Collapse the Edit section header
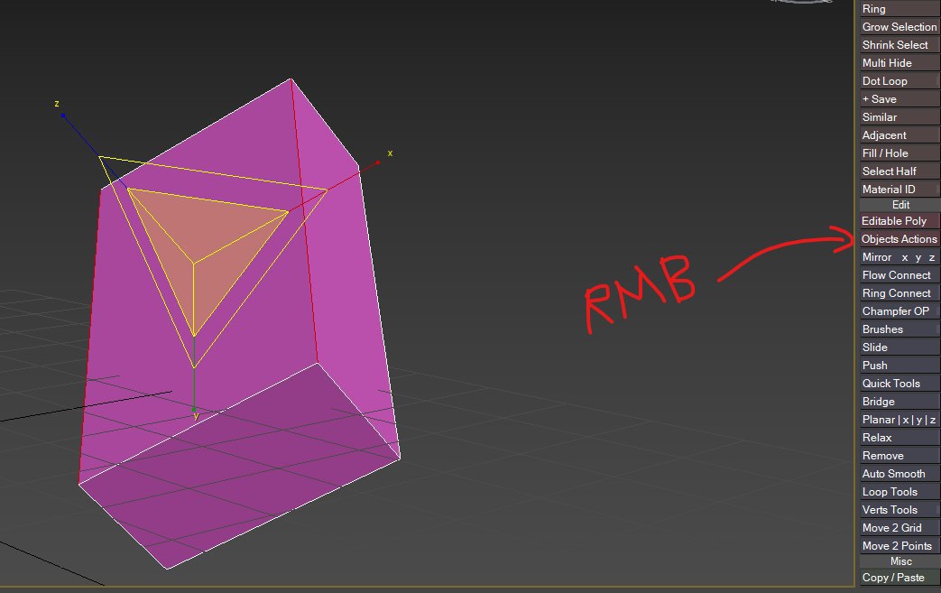 tap(899, 205)
